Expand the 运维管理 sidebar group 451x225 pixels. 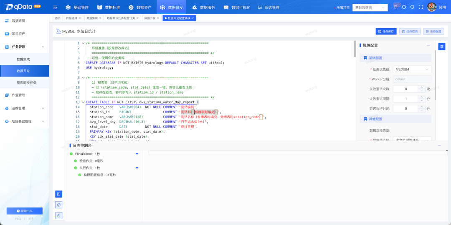pos(43,109)
